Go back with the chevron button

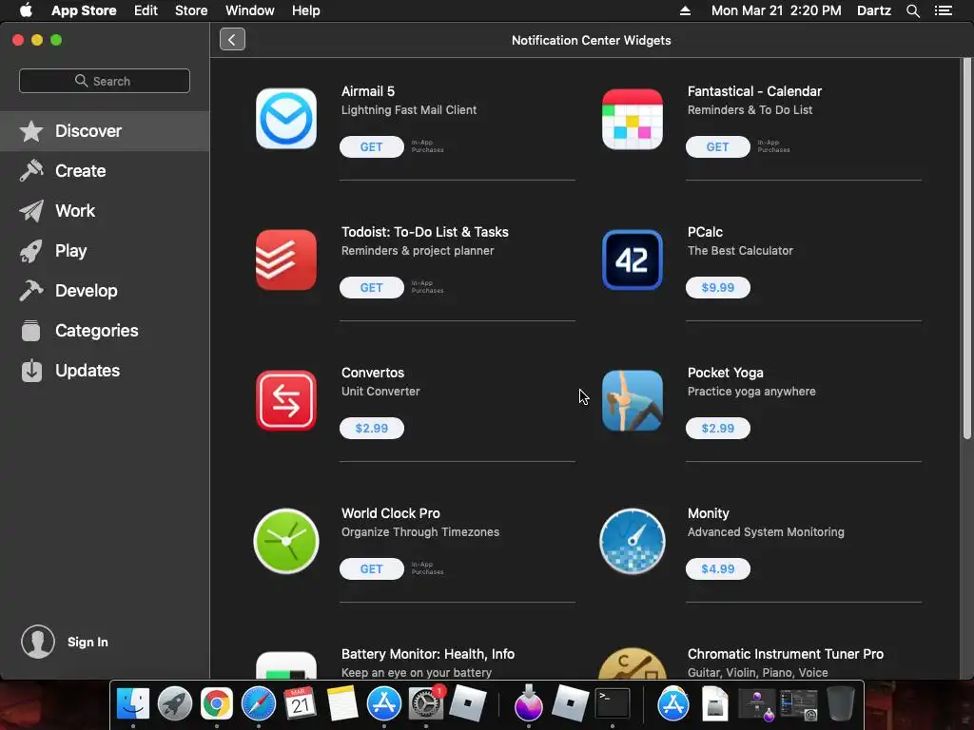[x=232, y=39]
